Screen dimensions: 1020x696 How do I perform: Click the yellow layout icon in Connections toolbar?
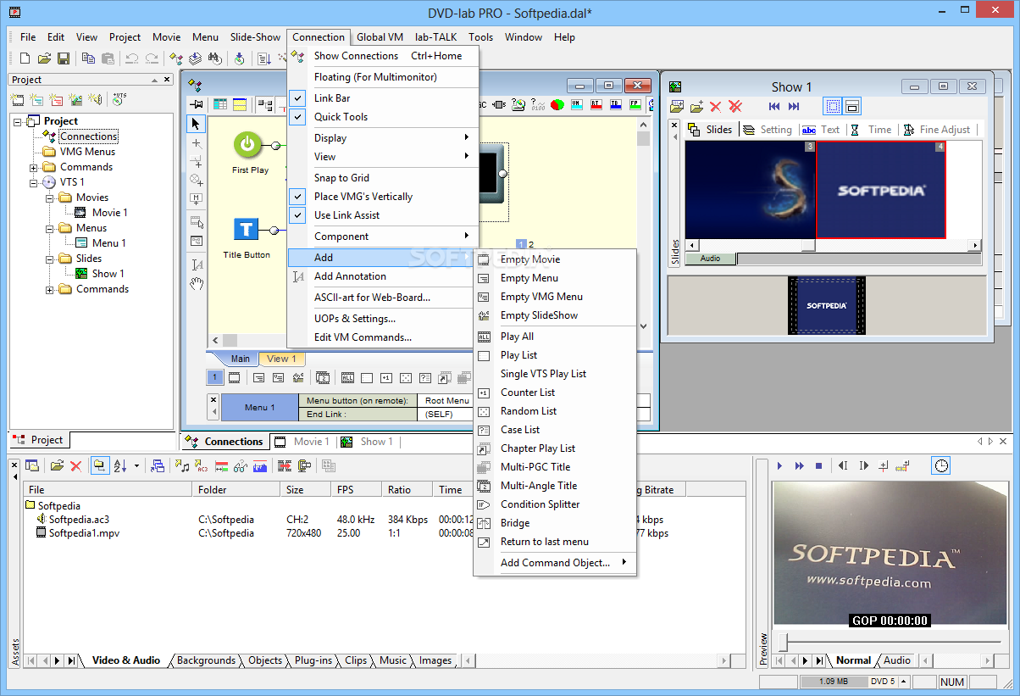pyautogui.click(x=240, y=104)
